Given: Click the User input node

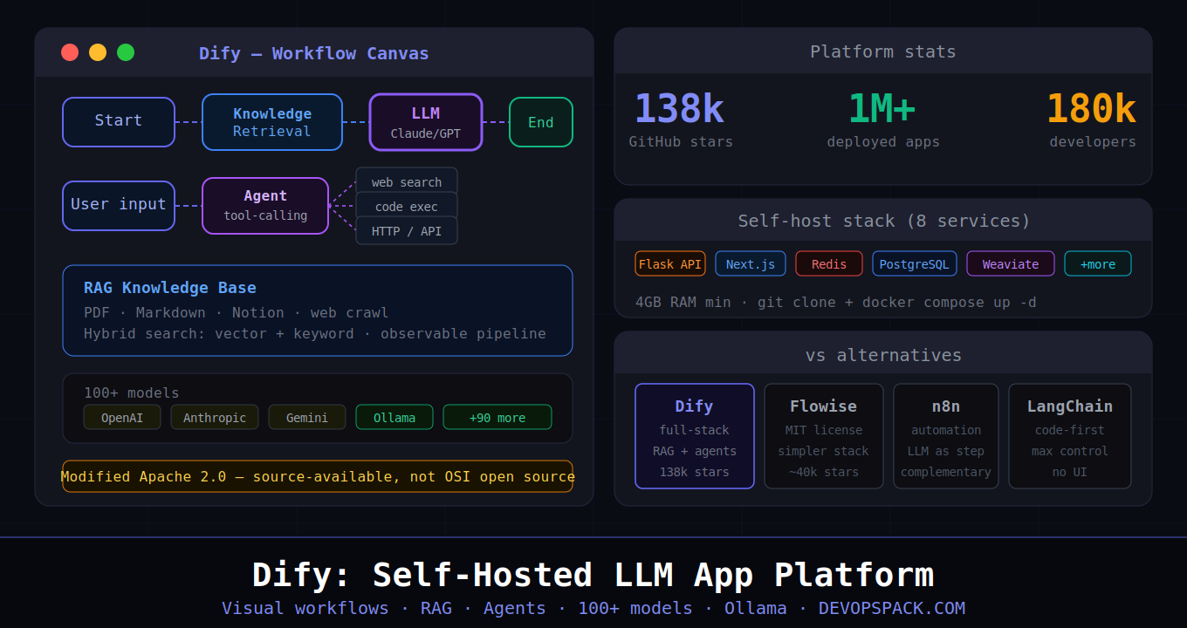Looking at the screenshot, I should [119, 206].
